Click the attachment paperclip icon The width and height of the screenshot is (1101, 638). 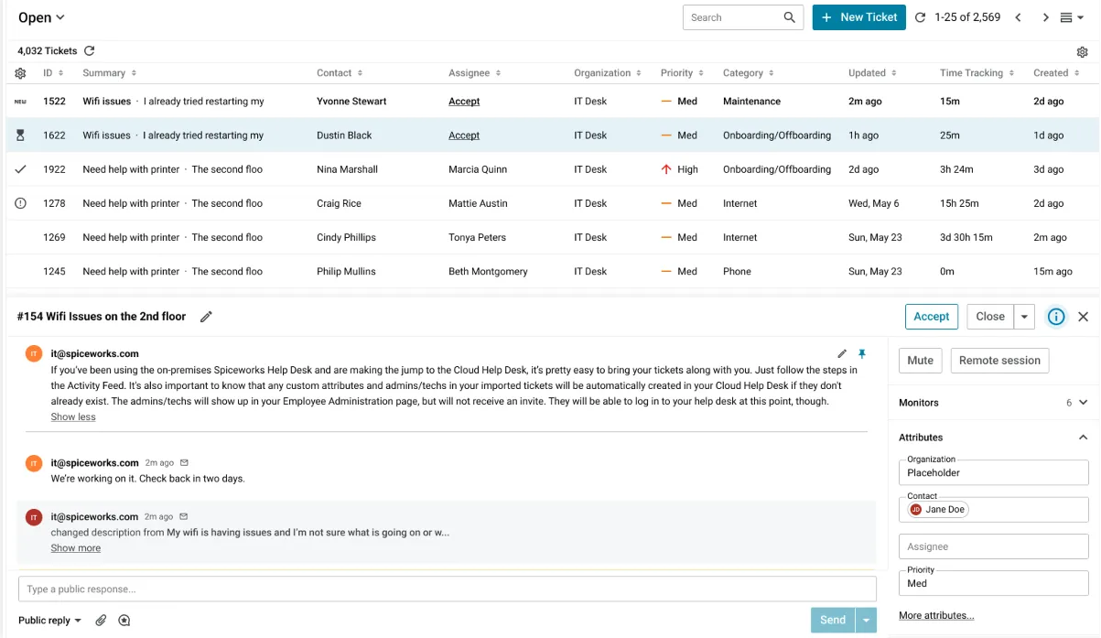click(102, 621)
